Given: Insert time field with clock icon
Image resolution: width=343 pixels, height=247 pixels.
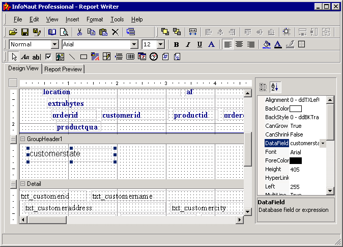Looking at the screenshot, I should [154, 57].
